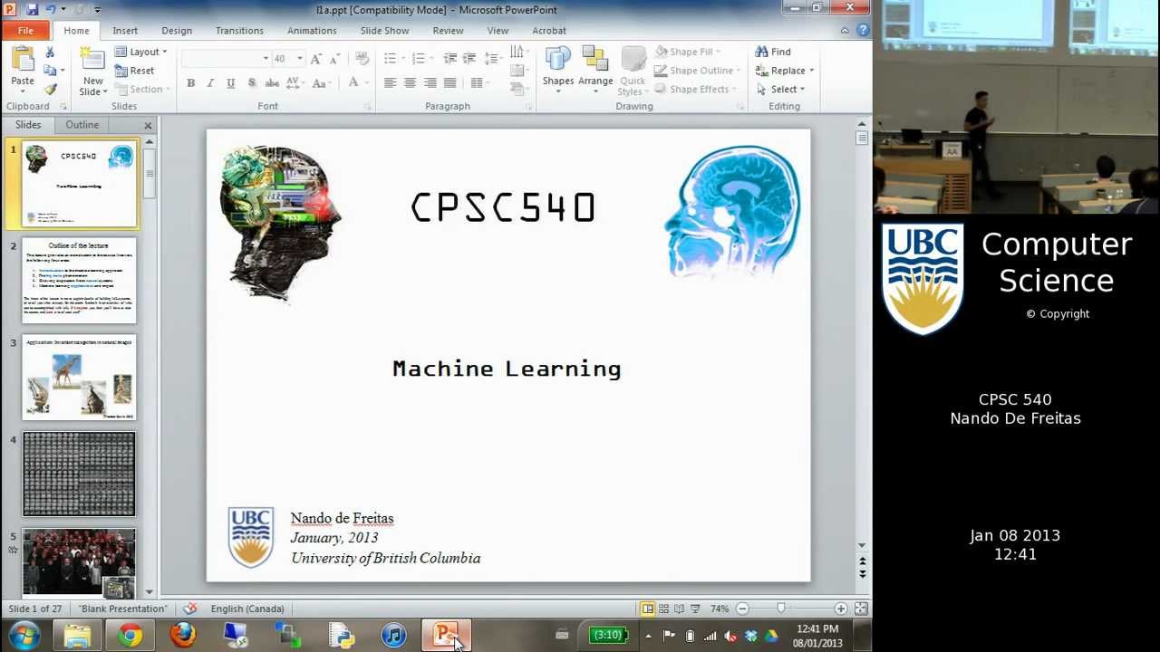
Task: Open PowerPoint Help question mark icon
Action: click(x=862, y=30)
